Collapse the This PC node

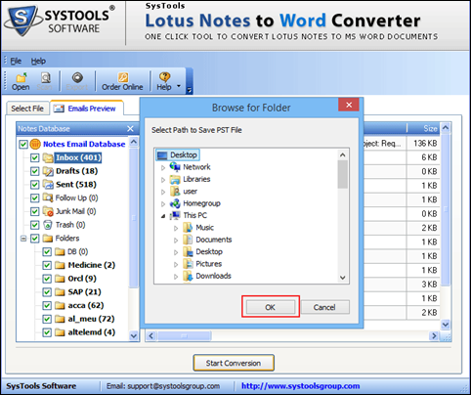[x=163, y=216]
